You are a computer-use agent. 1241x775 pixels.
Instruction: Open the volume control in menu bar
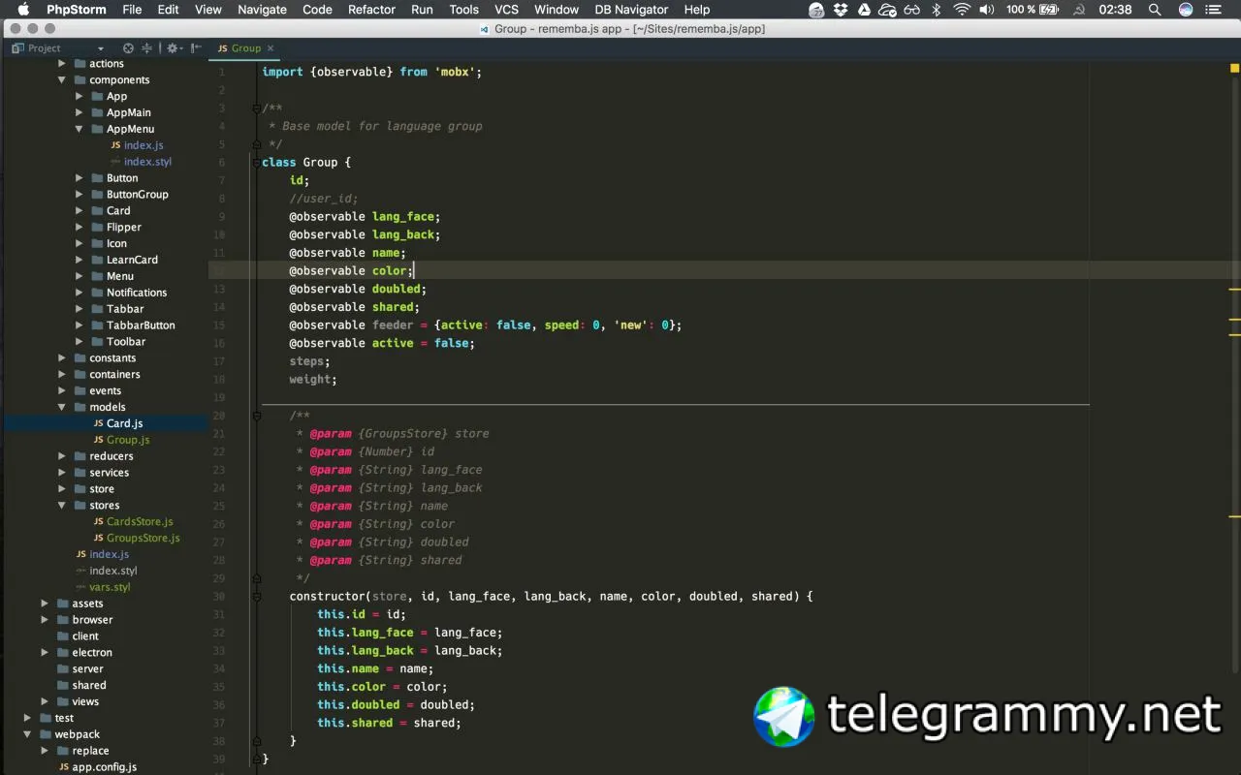(987, 10)
